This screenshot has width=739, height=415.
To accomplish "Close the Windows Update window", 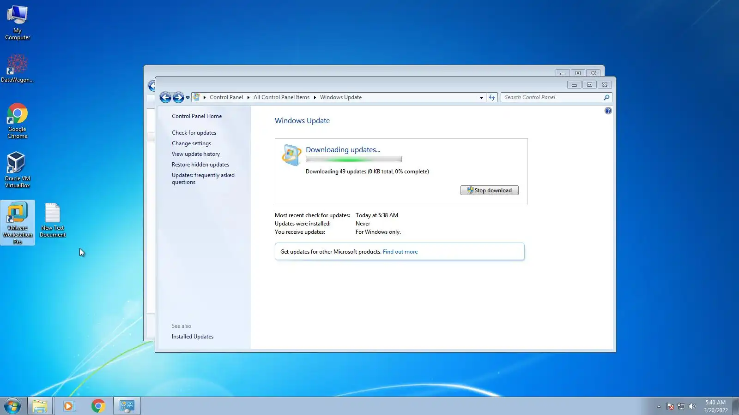I will pyautogui.click(x=605, y=85).
